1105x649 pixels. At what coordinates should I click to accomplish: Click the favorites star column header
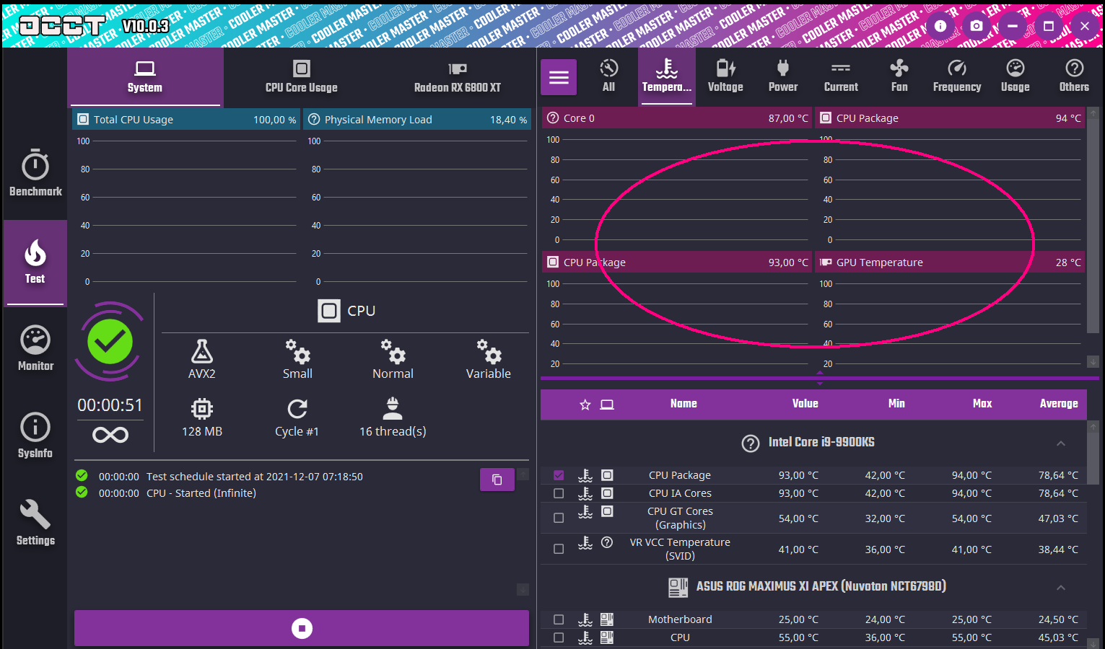click(x=585, y=405)
